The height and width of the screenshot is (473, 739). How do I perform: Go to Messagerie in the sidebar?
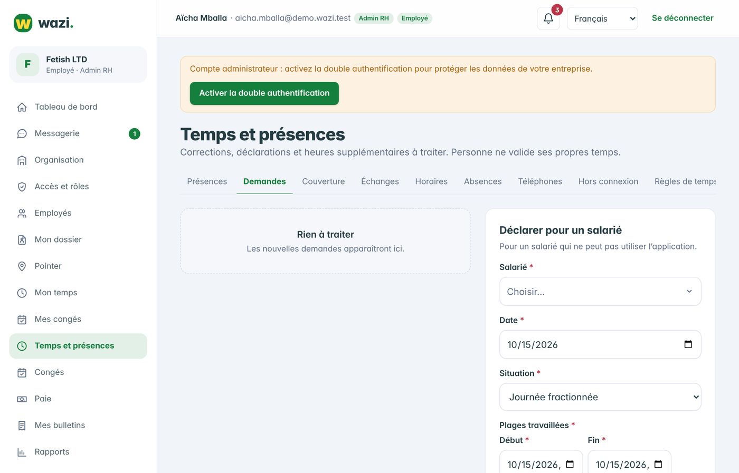click(78, 134)
